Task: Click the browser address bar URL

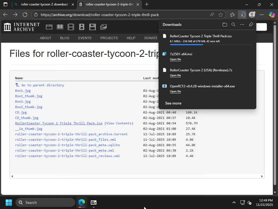Action: click(x=100, y=15)
